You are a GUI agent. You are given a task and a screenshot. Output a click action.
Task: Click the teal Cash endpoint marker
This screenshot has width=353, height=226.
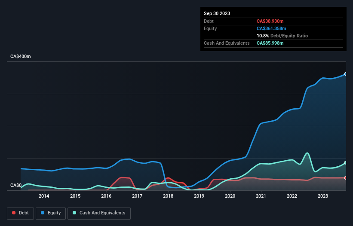point(346,162)
